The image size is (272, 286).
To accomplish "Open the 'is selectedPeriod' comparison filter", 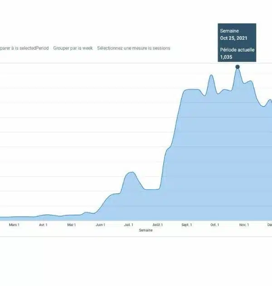I will [24, 48].
